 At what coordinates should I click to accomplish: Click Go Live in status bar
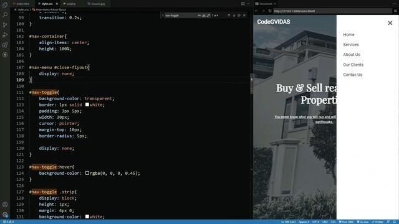coord(363,222)
